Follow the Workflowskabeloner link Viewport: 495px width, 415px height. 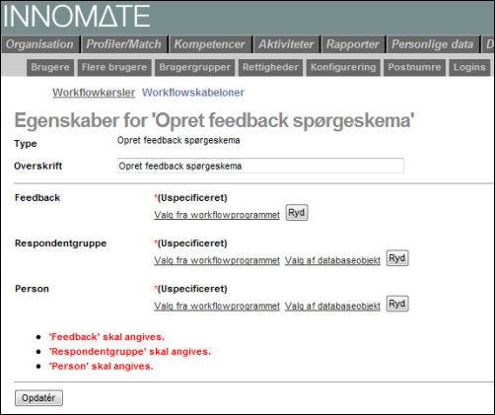[x=193, y=93]
